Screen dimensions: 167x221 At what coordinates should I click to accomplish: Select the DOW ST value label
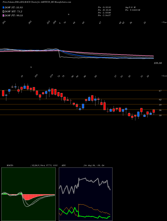[14, 7]
